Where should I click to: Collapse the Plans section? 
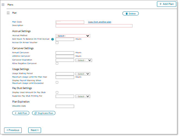3,5
